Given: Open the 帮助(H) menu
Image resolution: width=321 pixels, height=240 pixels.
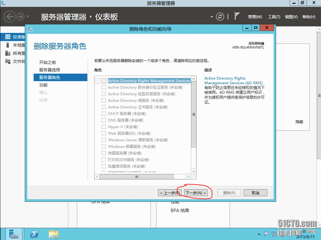Looking at the screenshot, I should [x=309, y=17].
